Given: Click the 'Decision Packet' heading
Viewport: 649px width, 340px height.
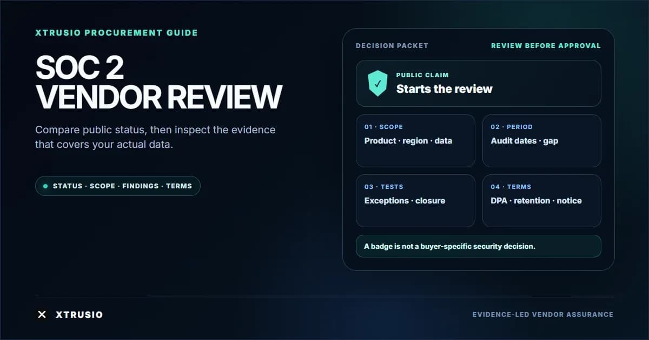Looking at the screenshot, I should tap(392, 46).
